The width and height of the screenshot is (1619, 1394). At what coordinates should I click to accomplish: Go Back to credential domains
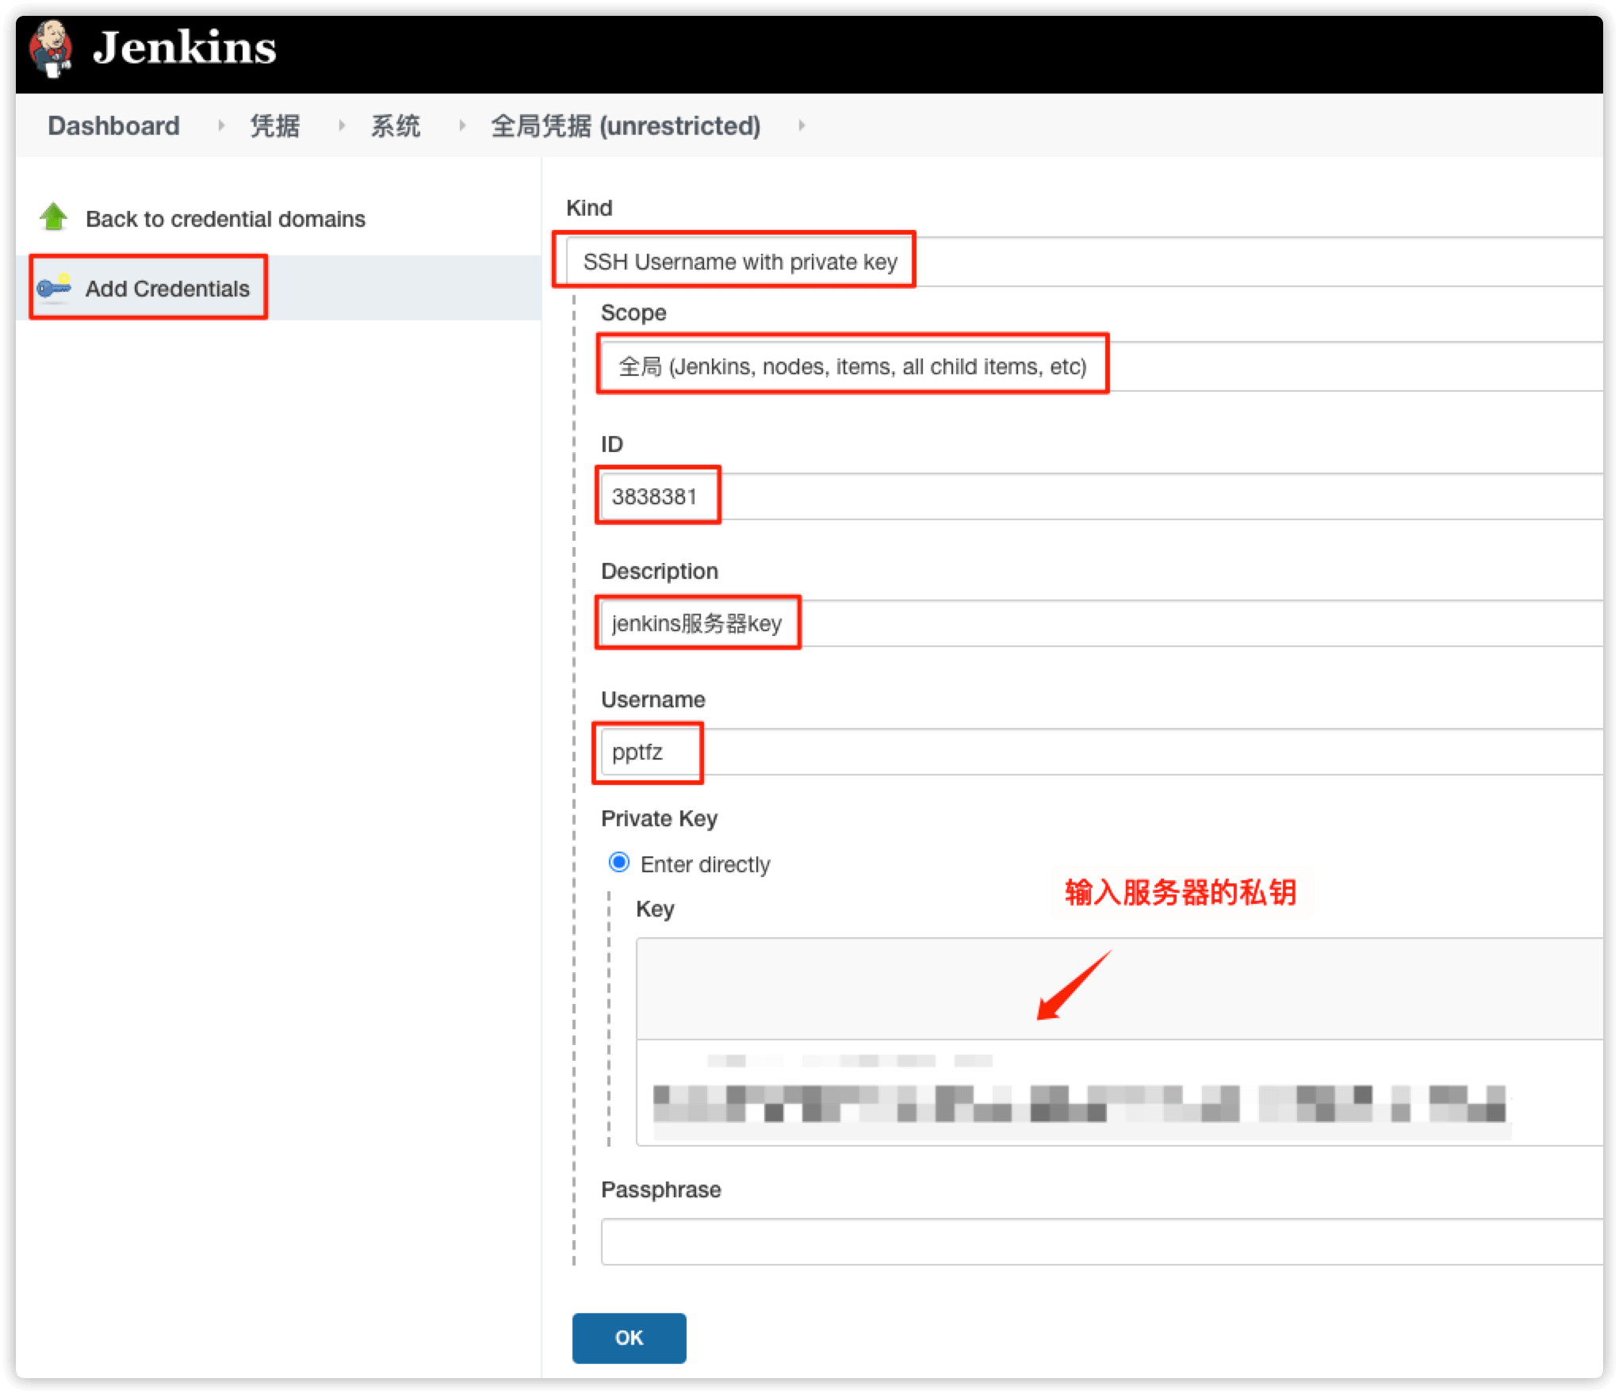(x=225, y=219)
